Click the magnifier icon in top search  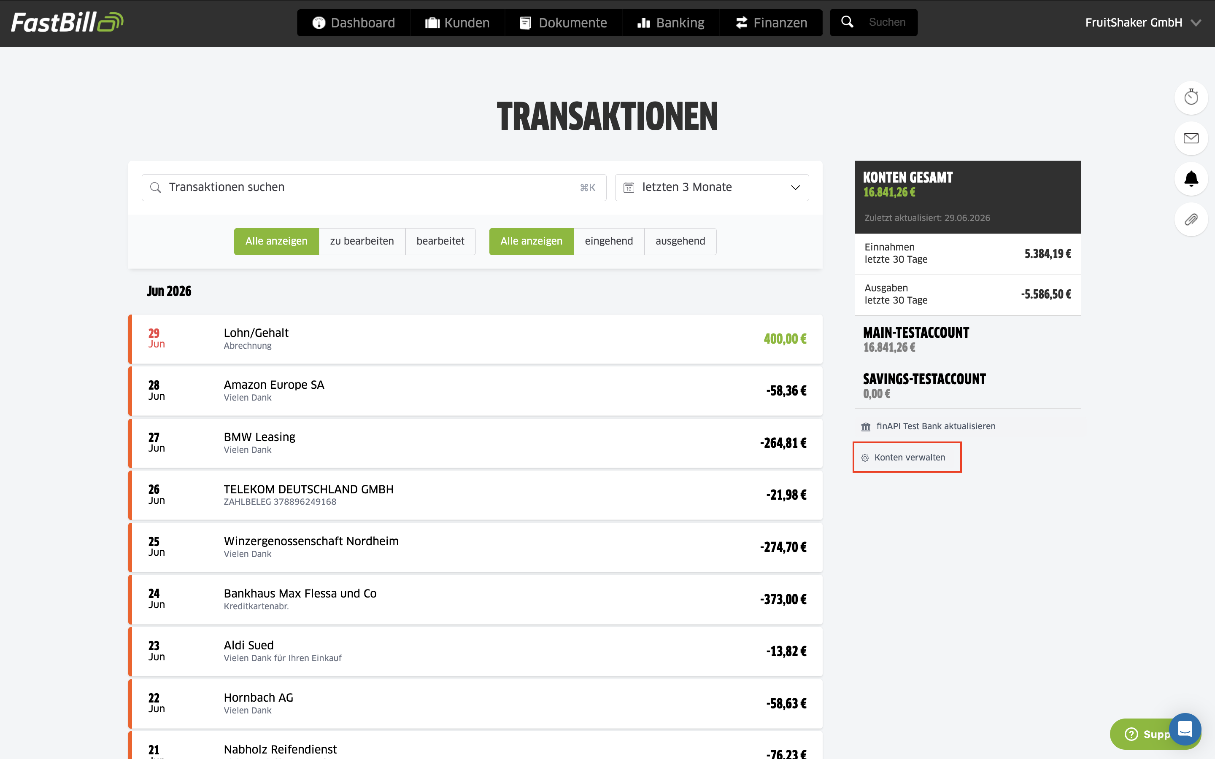(847, 22)
